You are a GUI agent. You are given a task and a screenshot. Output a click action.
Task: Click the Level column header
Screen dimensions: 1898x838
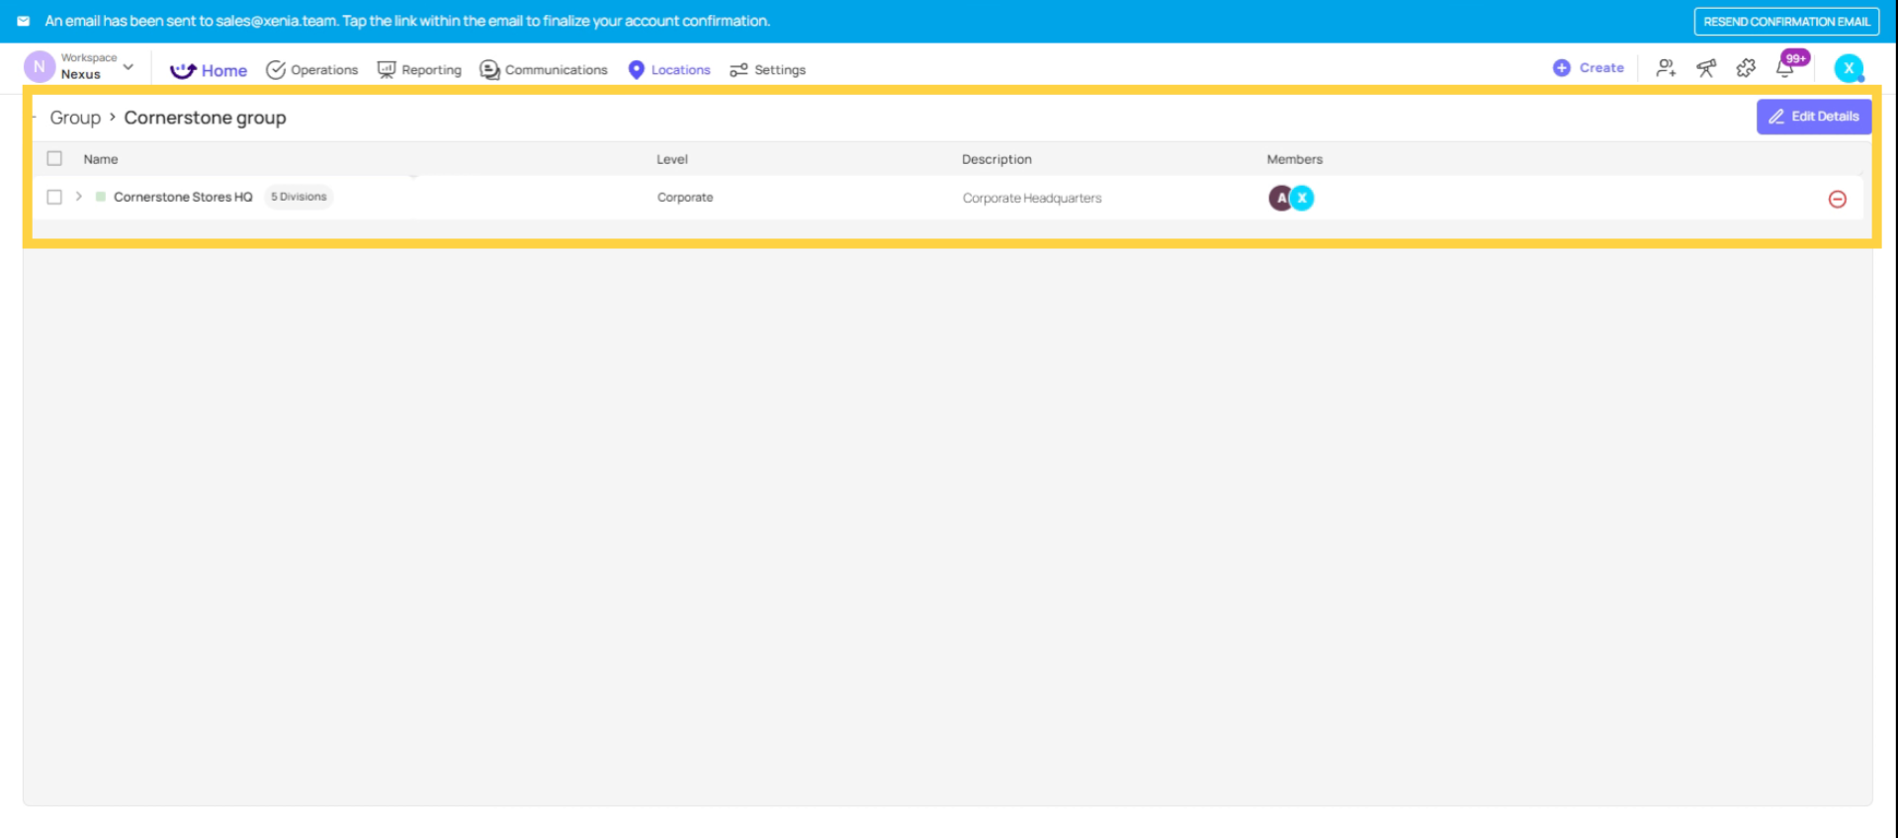click(672, 159)
